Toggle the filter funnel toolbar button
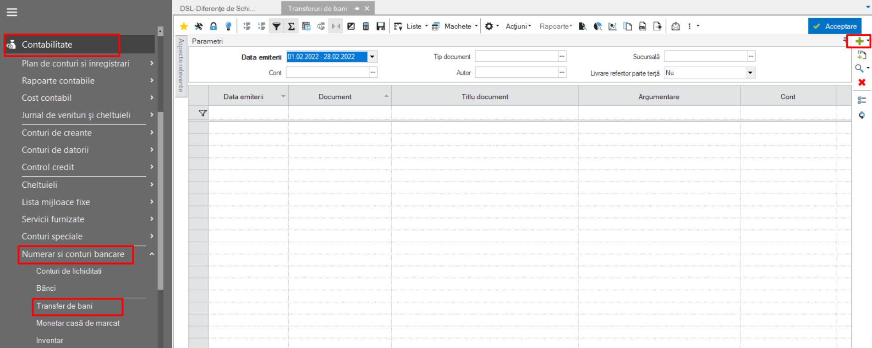872x348 pixels. (x=276, y=26)
